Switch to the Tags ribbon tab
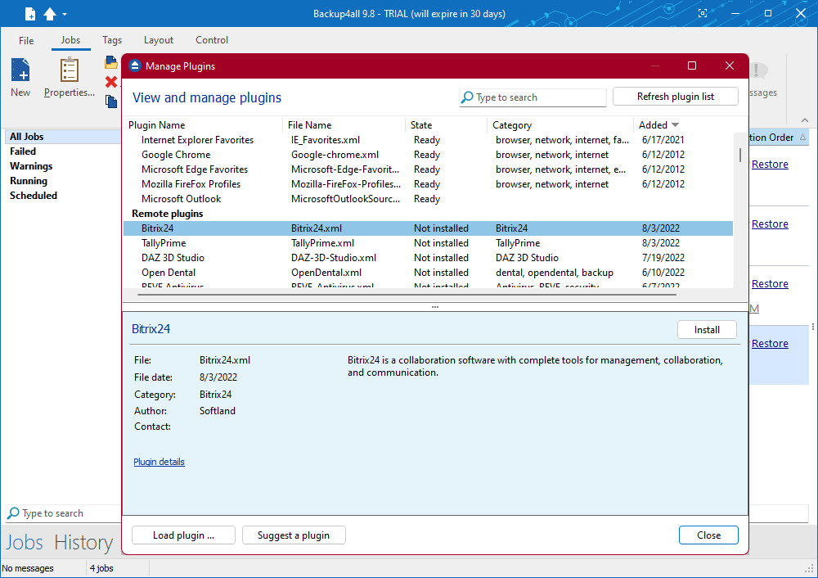Image resolution: width=818 pixels, height=578 pixels. click(x=111, y=40)
